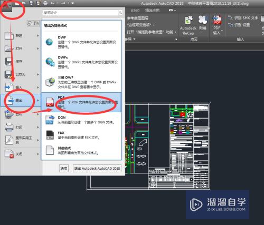Select the 输出 menu item
This screenshot has width=264, height=225.
(21, 100)
